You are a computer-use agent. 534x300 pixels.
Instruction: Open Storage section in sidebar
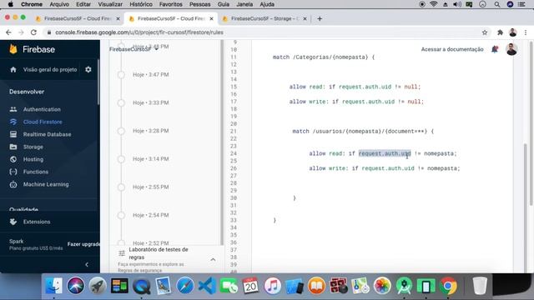[x=33, y=147]
